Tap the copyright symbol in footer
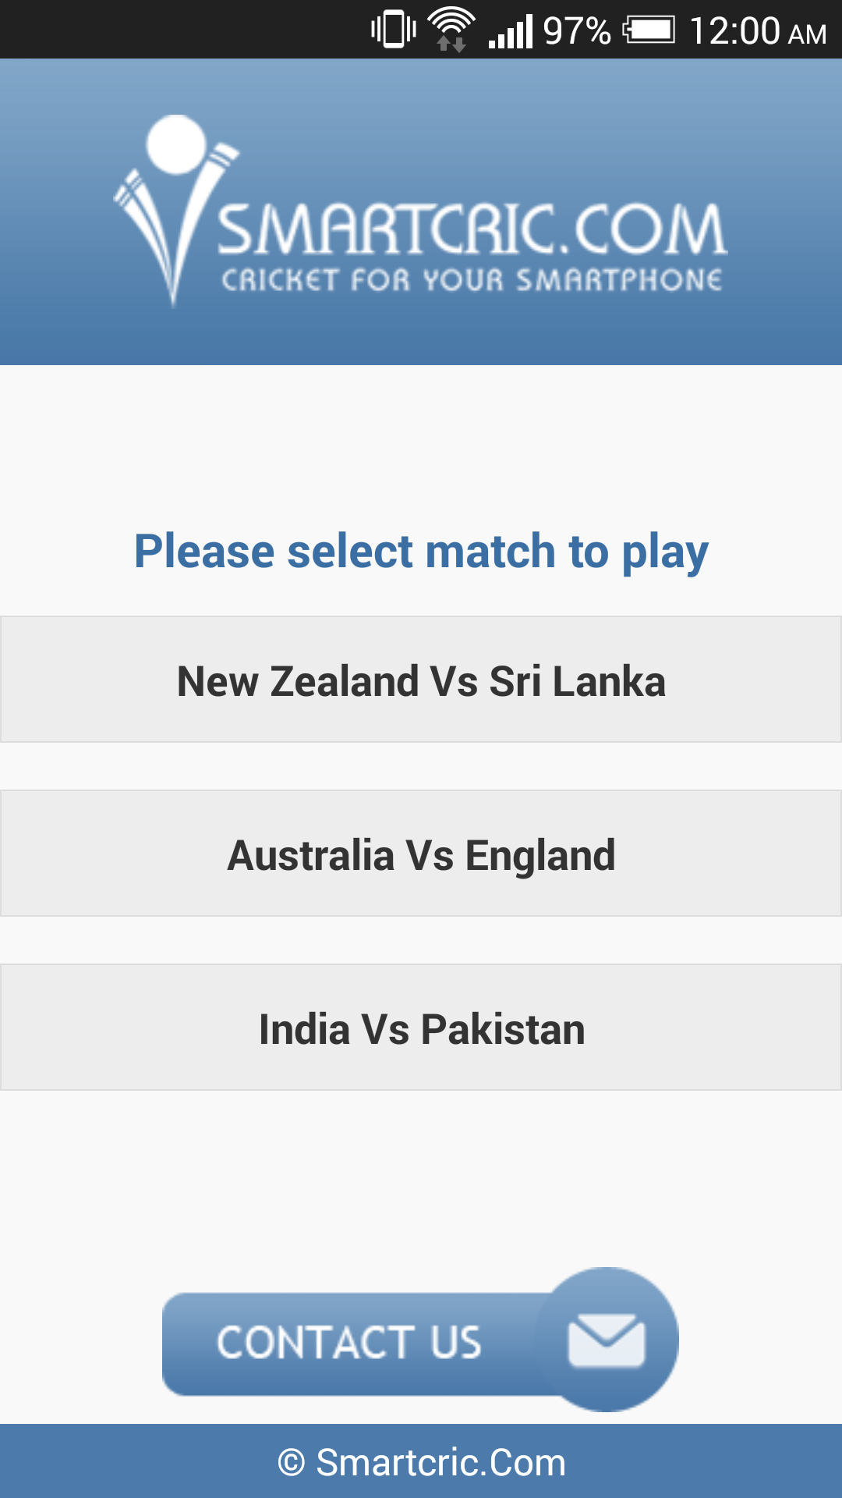 click(292, 1463)
